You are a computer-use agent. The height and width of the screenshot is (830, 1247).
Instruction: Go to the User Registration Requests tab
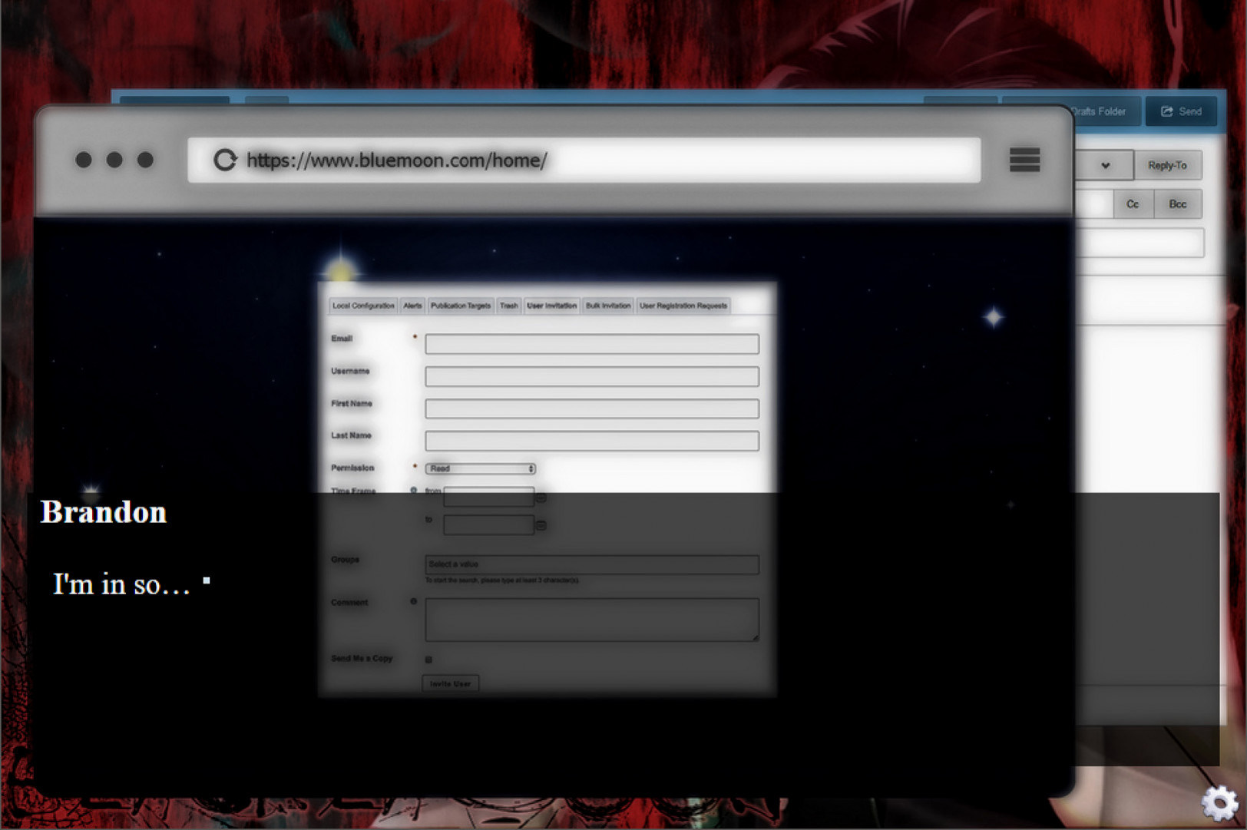click(683, 306)
